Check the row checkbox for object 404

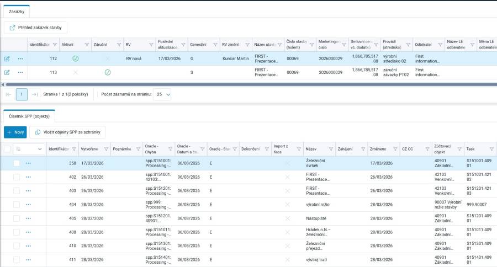(17, 205)
